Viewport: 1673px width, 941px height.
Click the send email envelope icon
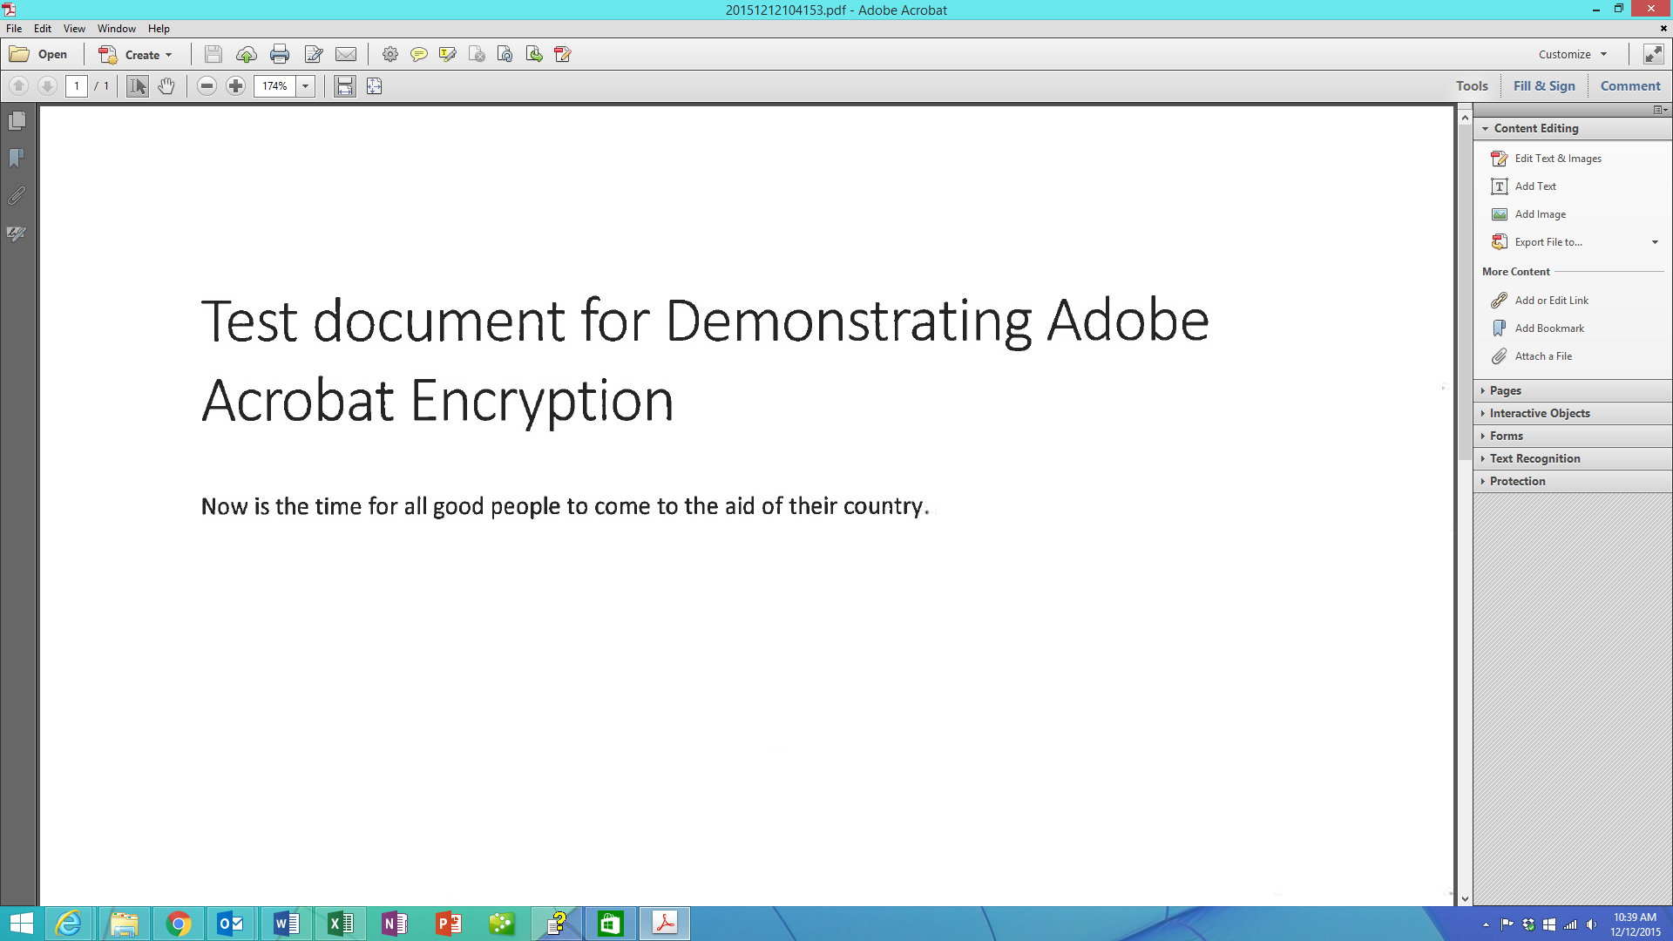pyautogui.click(x=346, y=54)
